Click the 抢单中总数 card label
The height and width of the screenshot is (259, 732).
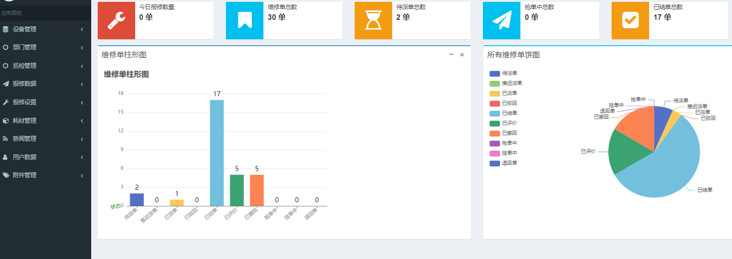click(539, 7)
